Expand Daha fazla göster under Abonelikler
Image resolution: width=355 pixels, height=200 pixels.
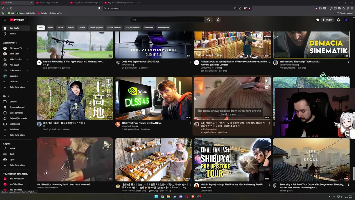click(x=16, y=87)
